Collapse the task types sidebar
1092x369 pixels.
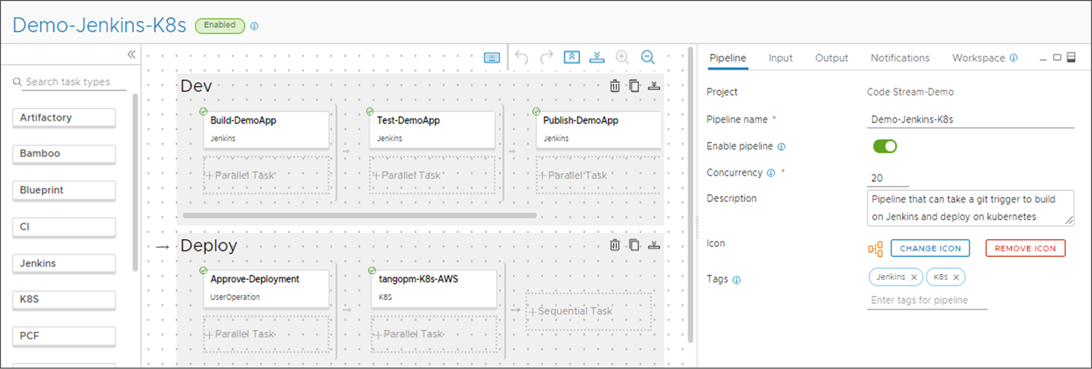coord(131,55)
